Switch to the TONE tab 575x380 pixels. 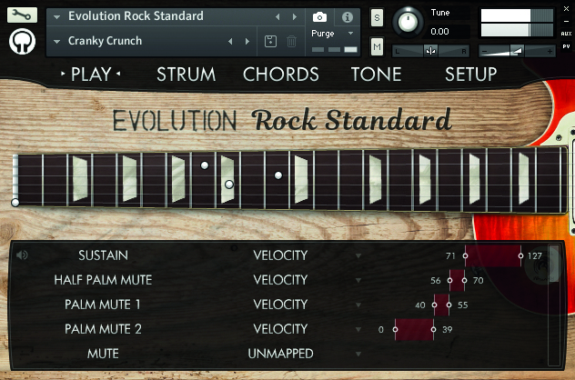point(377,75)
